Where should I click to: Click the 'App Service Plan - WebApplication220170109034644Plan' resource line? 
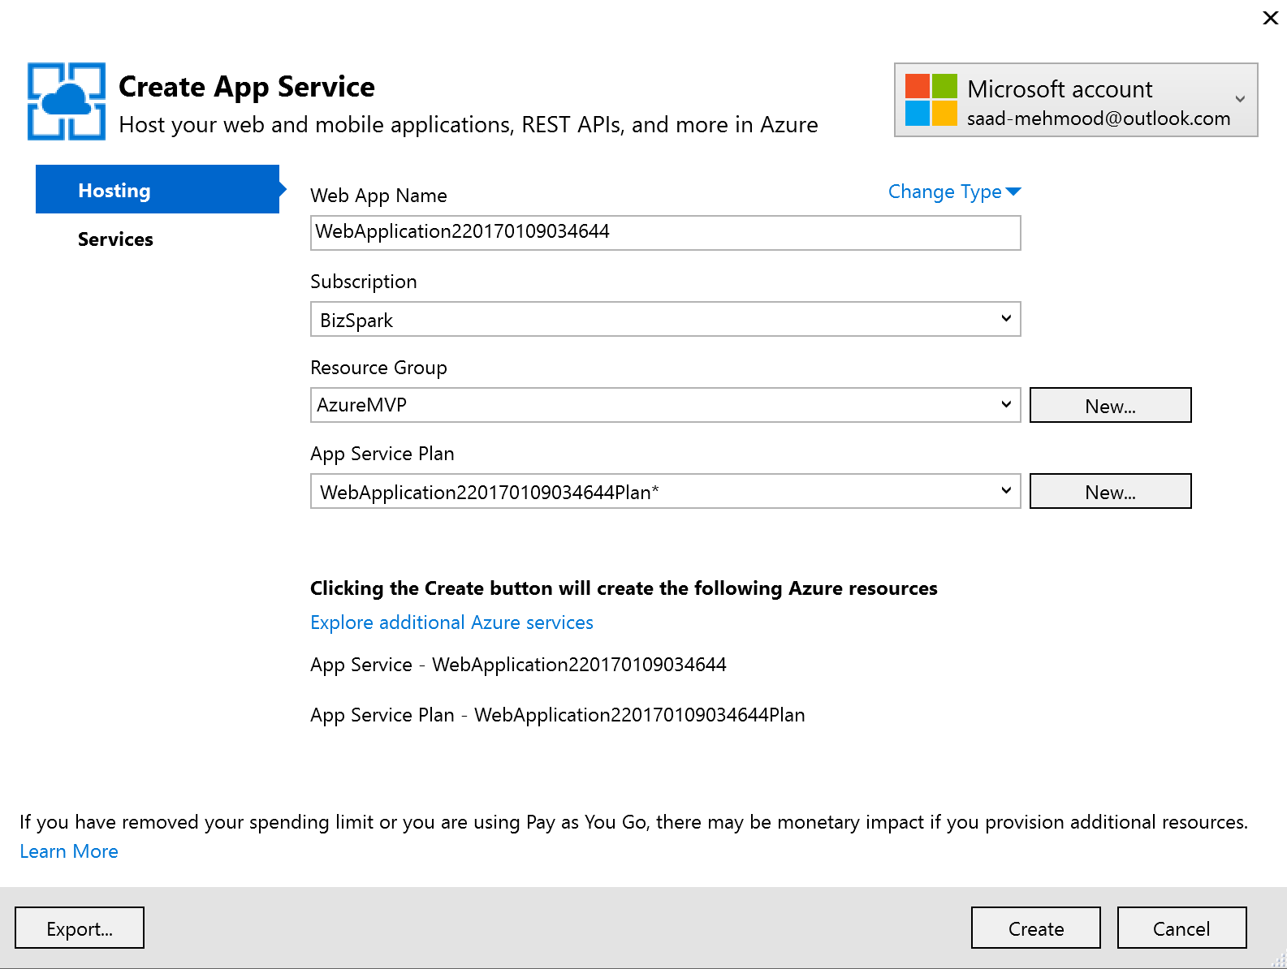[x=558, y=715]
